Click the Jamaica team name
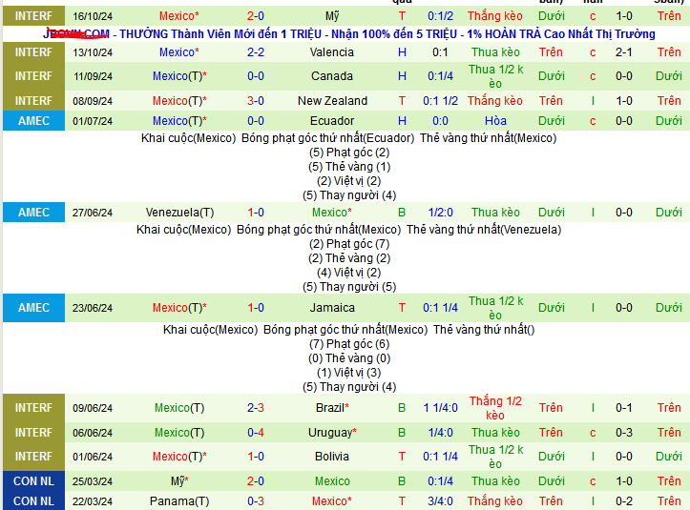Screen dimensions: 690x510 [331, 308]
